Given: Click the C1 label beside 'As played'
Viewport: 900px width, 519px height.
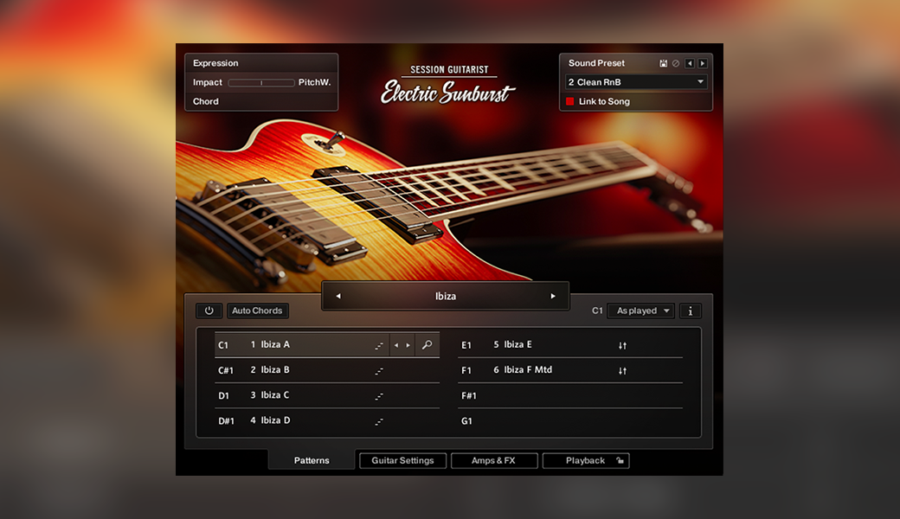Looking at the screenshot, I should [597, 311].
